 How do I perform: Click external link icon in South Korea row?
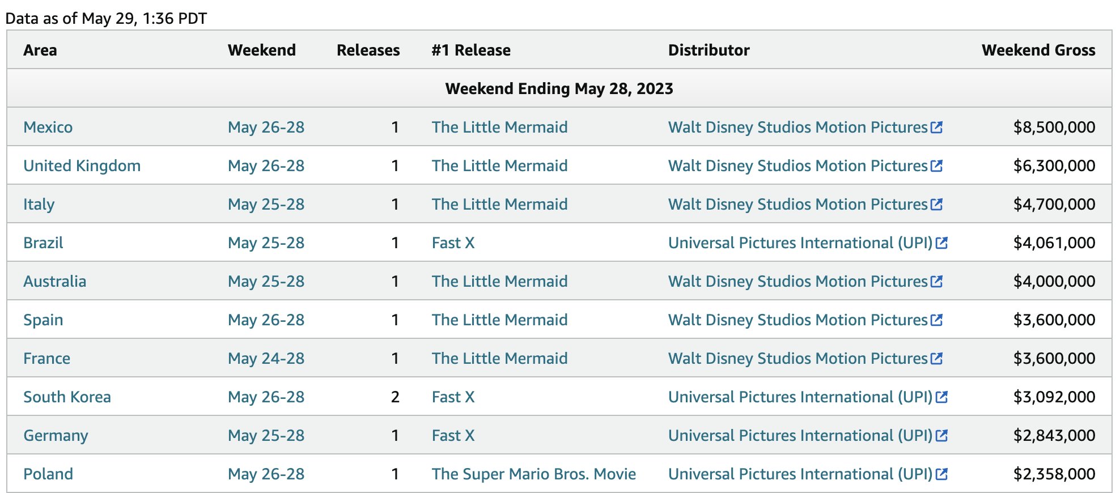point(941,397)
